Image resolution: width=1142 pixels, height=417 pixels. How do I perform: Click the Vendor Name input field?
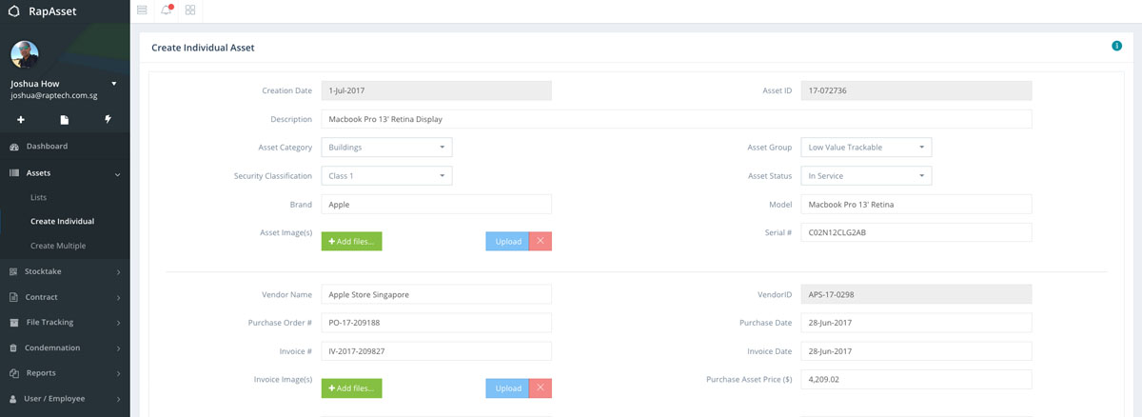436,294
